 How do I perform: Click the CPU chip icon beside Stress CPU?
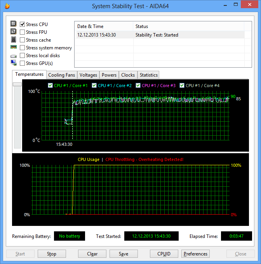pos(14,24)
